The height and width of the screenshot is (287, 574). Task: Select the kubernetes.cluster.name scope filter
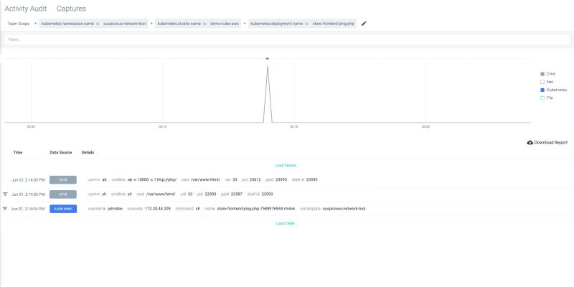[199, 24]
